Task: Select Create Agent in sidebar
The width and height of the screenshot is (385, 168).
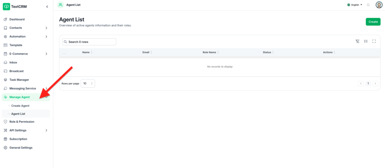Action: point(20,106)
